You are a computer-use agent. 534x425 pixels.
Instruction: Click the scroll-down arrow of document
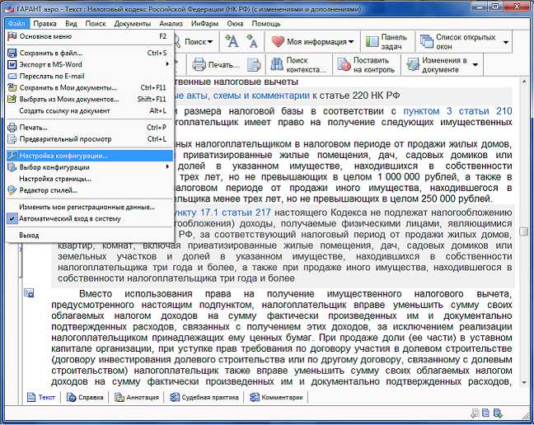point(524,383)
